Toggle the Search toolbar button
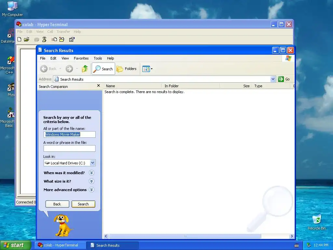Image resolution: width=333 pixels, height=250 pixels. tap(103, 69)
